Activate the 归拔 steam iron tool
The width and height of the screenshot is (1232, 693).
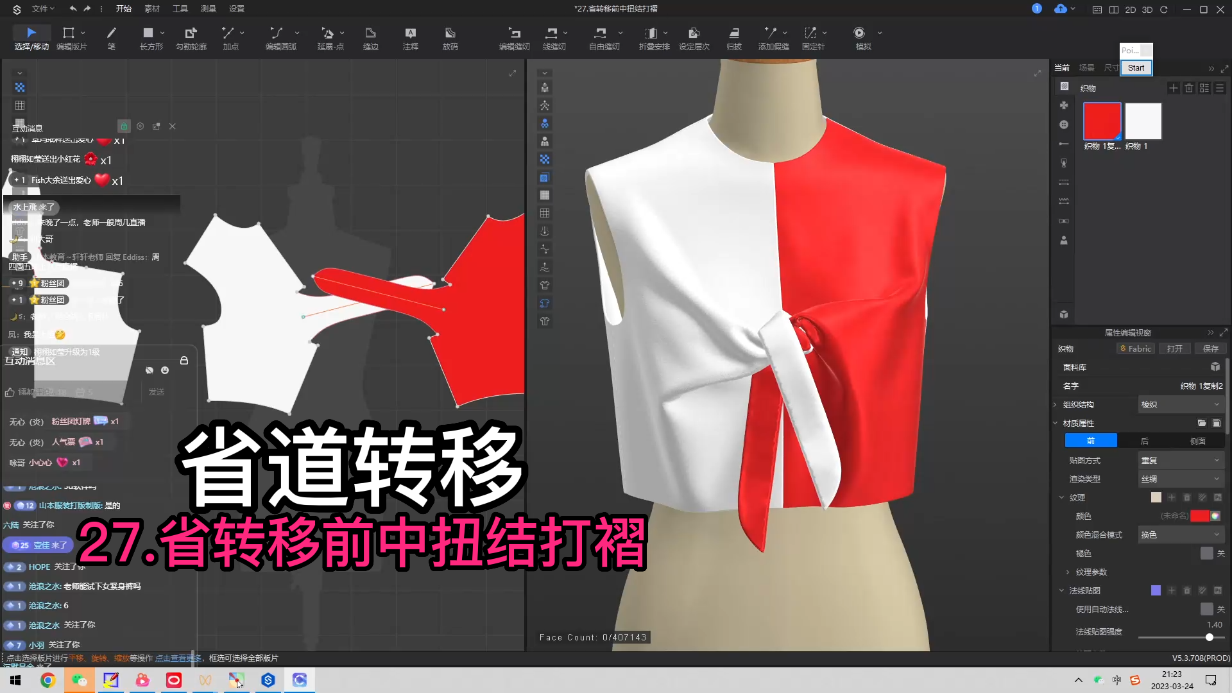coord(734,38)
